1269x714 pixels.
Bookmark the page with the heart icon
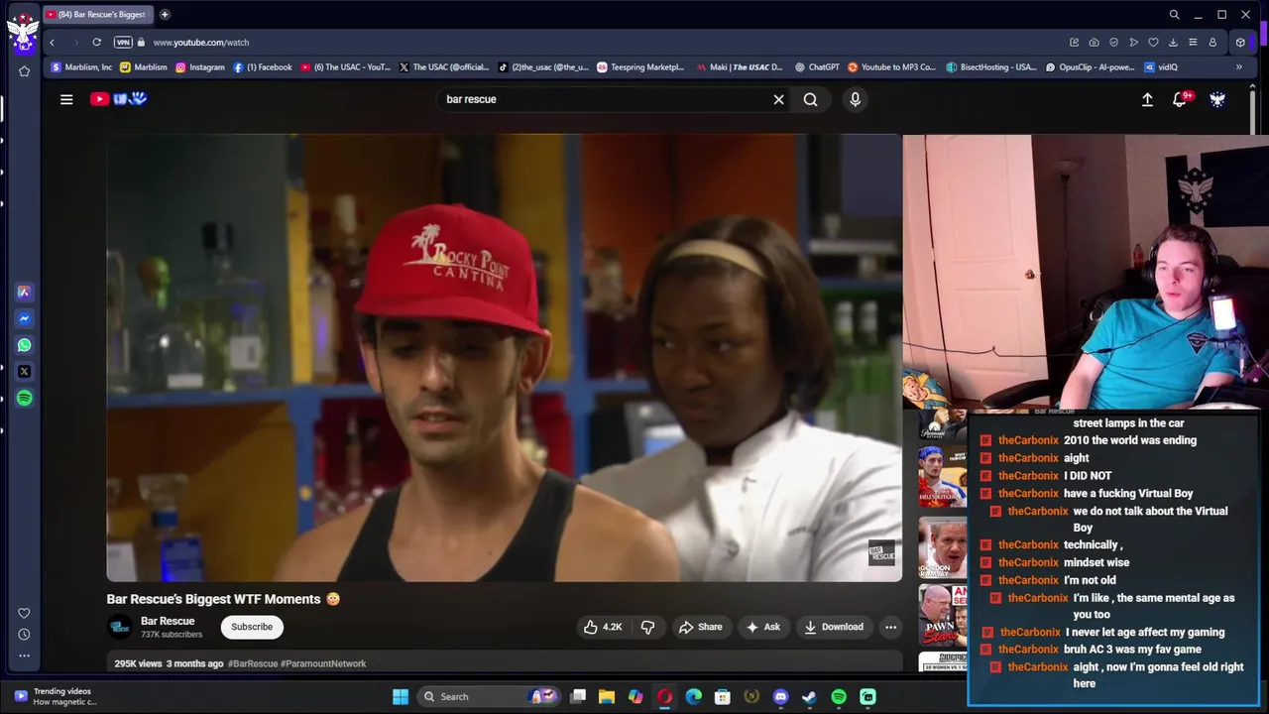[x=1153, y=43]
